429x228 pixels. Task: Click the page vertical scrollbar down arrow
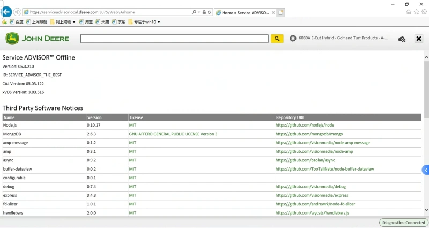point(426,210)
